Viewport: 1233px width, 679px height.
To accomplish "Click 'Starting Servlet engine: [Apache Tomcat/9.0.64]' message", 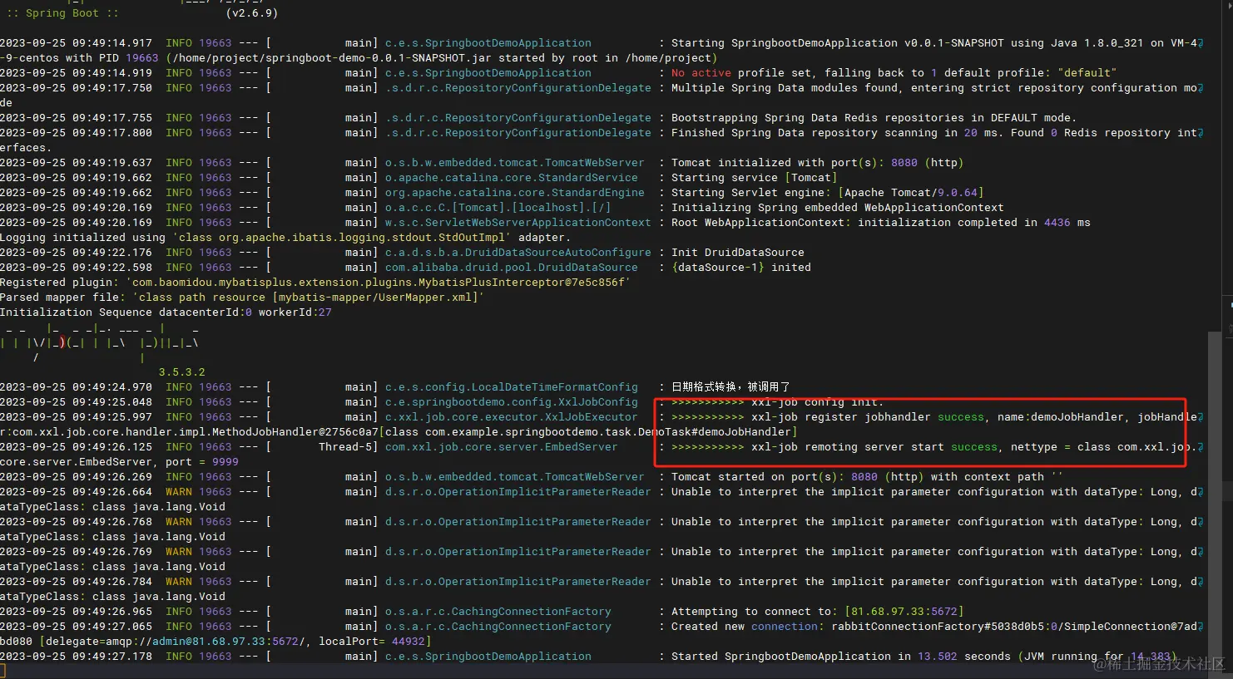I will 828,193.
